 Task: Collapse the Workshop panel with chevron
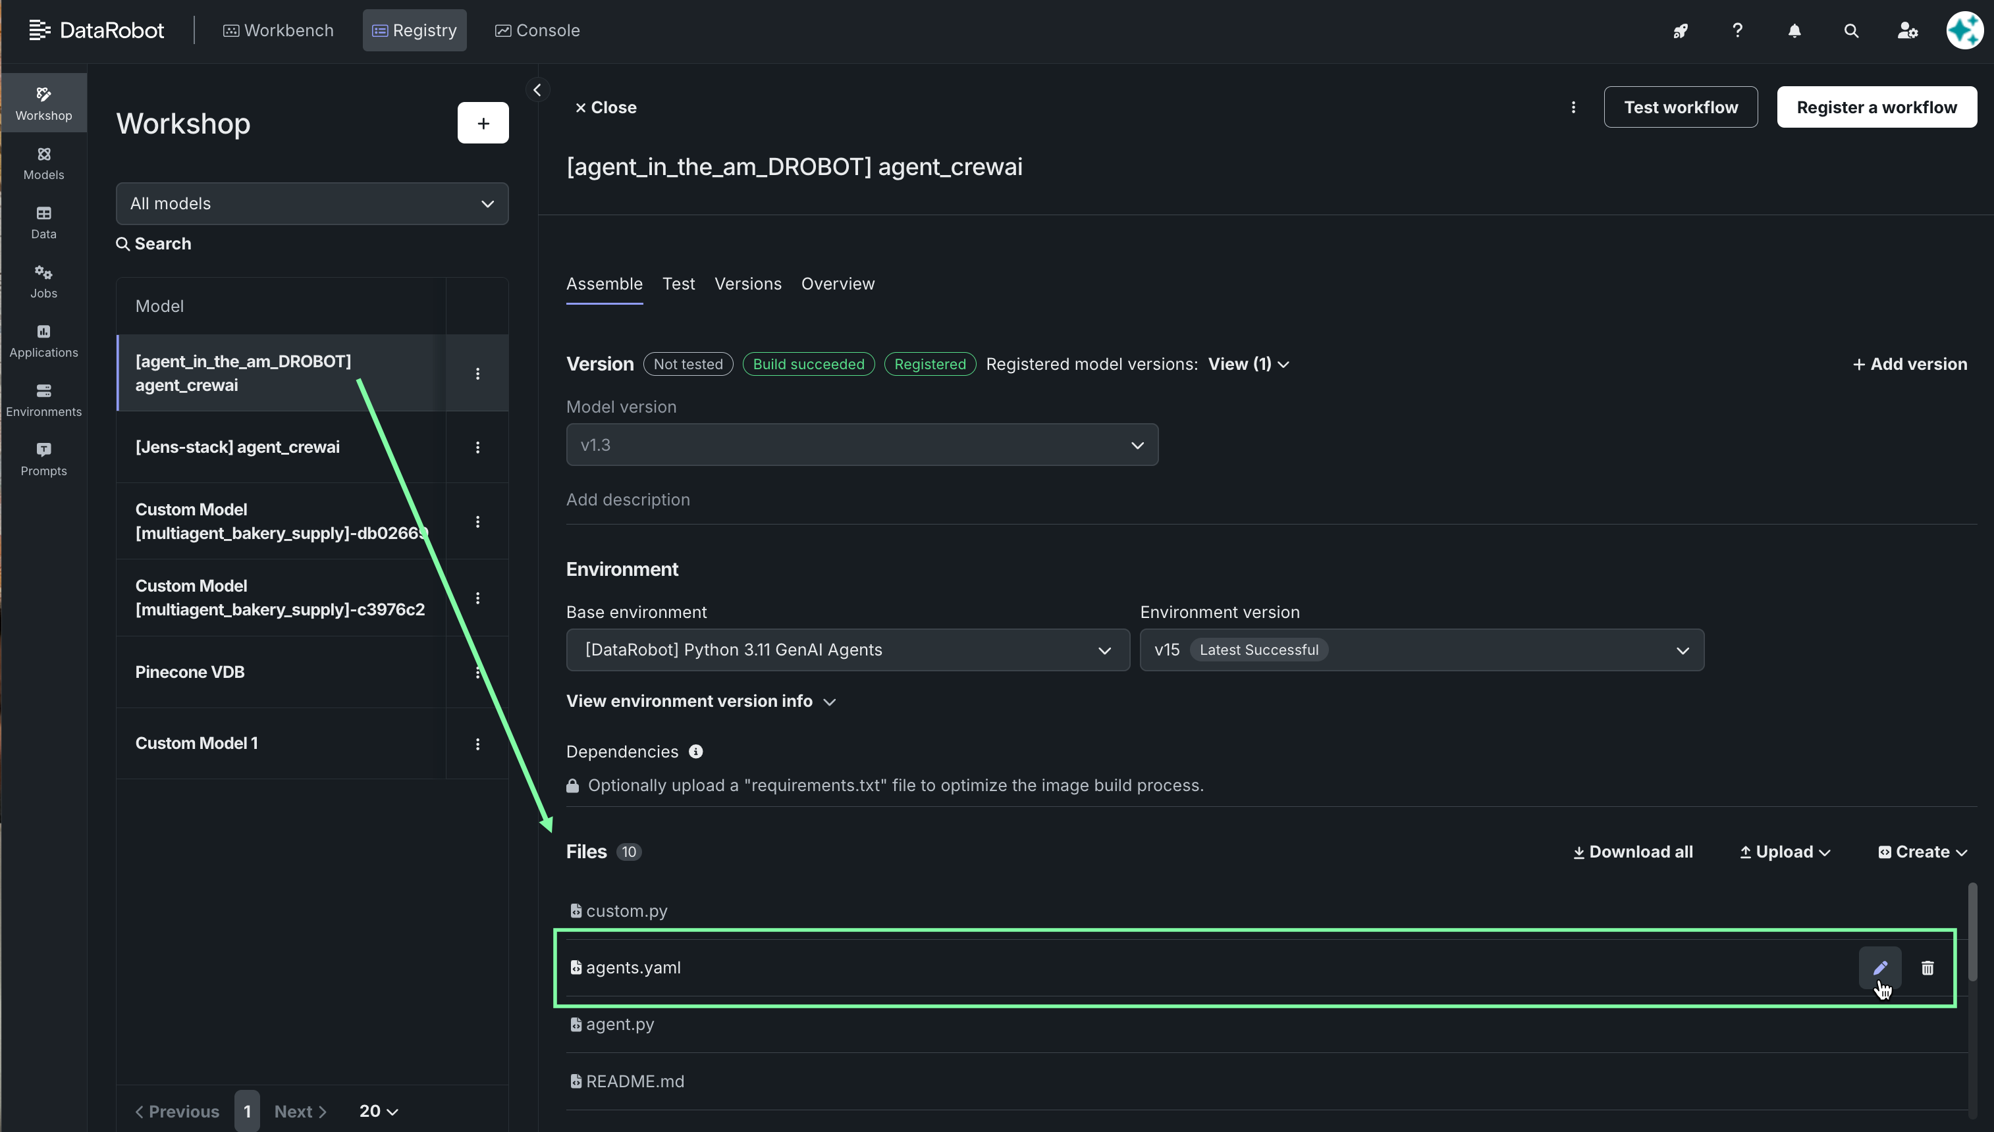537,90
